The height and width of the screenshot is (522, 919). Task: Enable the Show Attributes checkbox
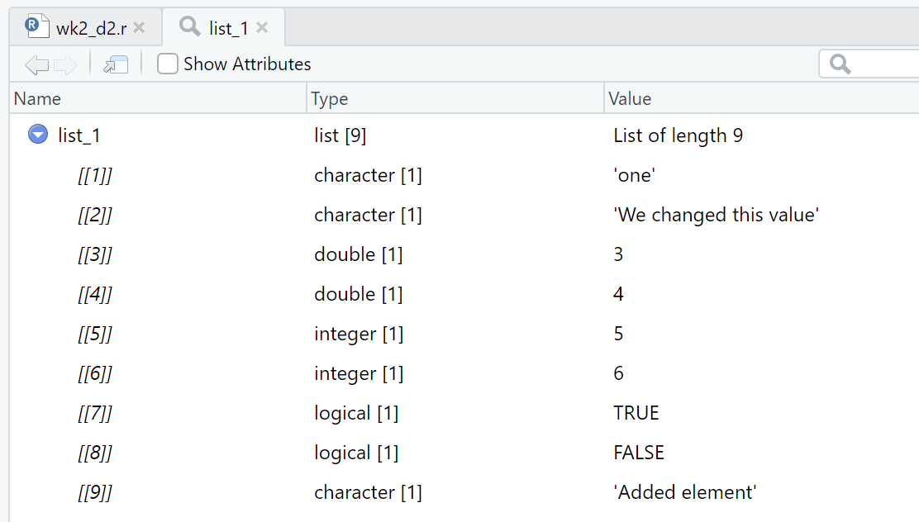click(x=168, y=64)
